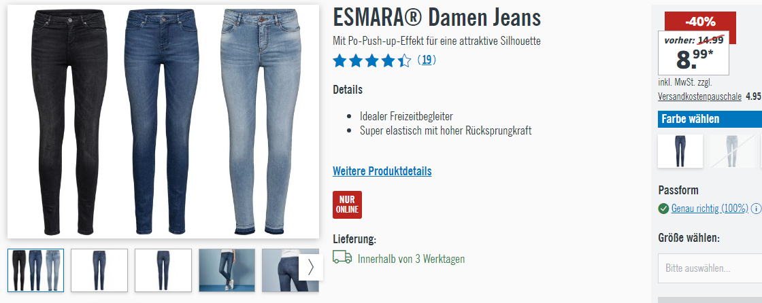This screenshot has width=762, height=303.
Task: Open the size dropdown 'Bitte auswählen...'
Action: (x=710, y=268)
